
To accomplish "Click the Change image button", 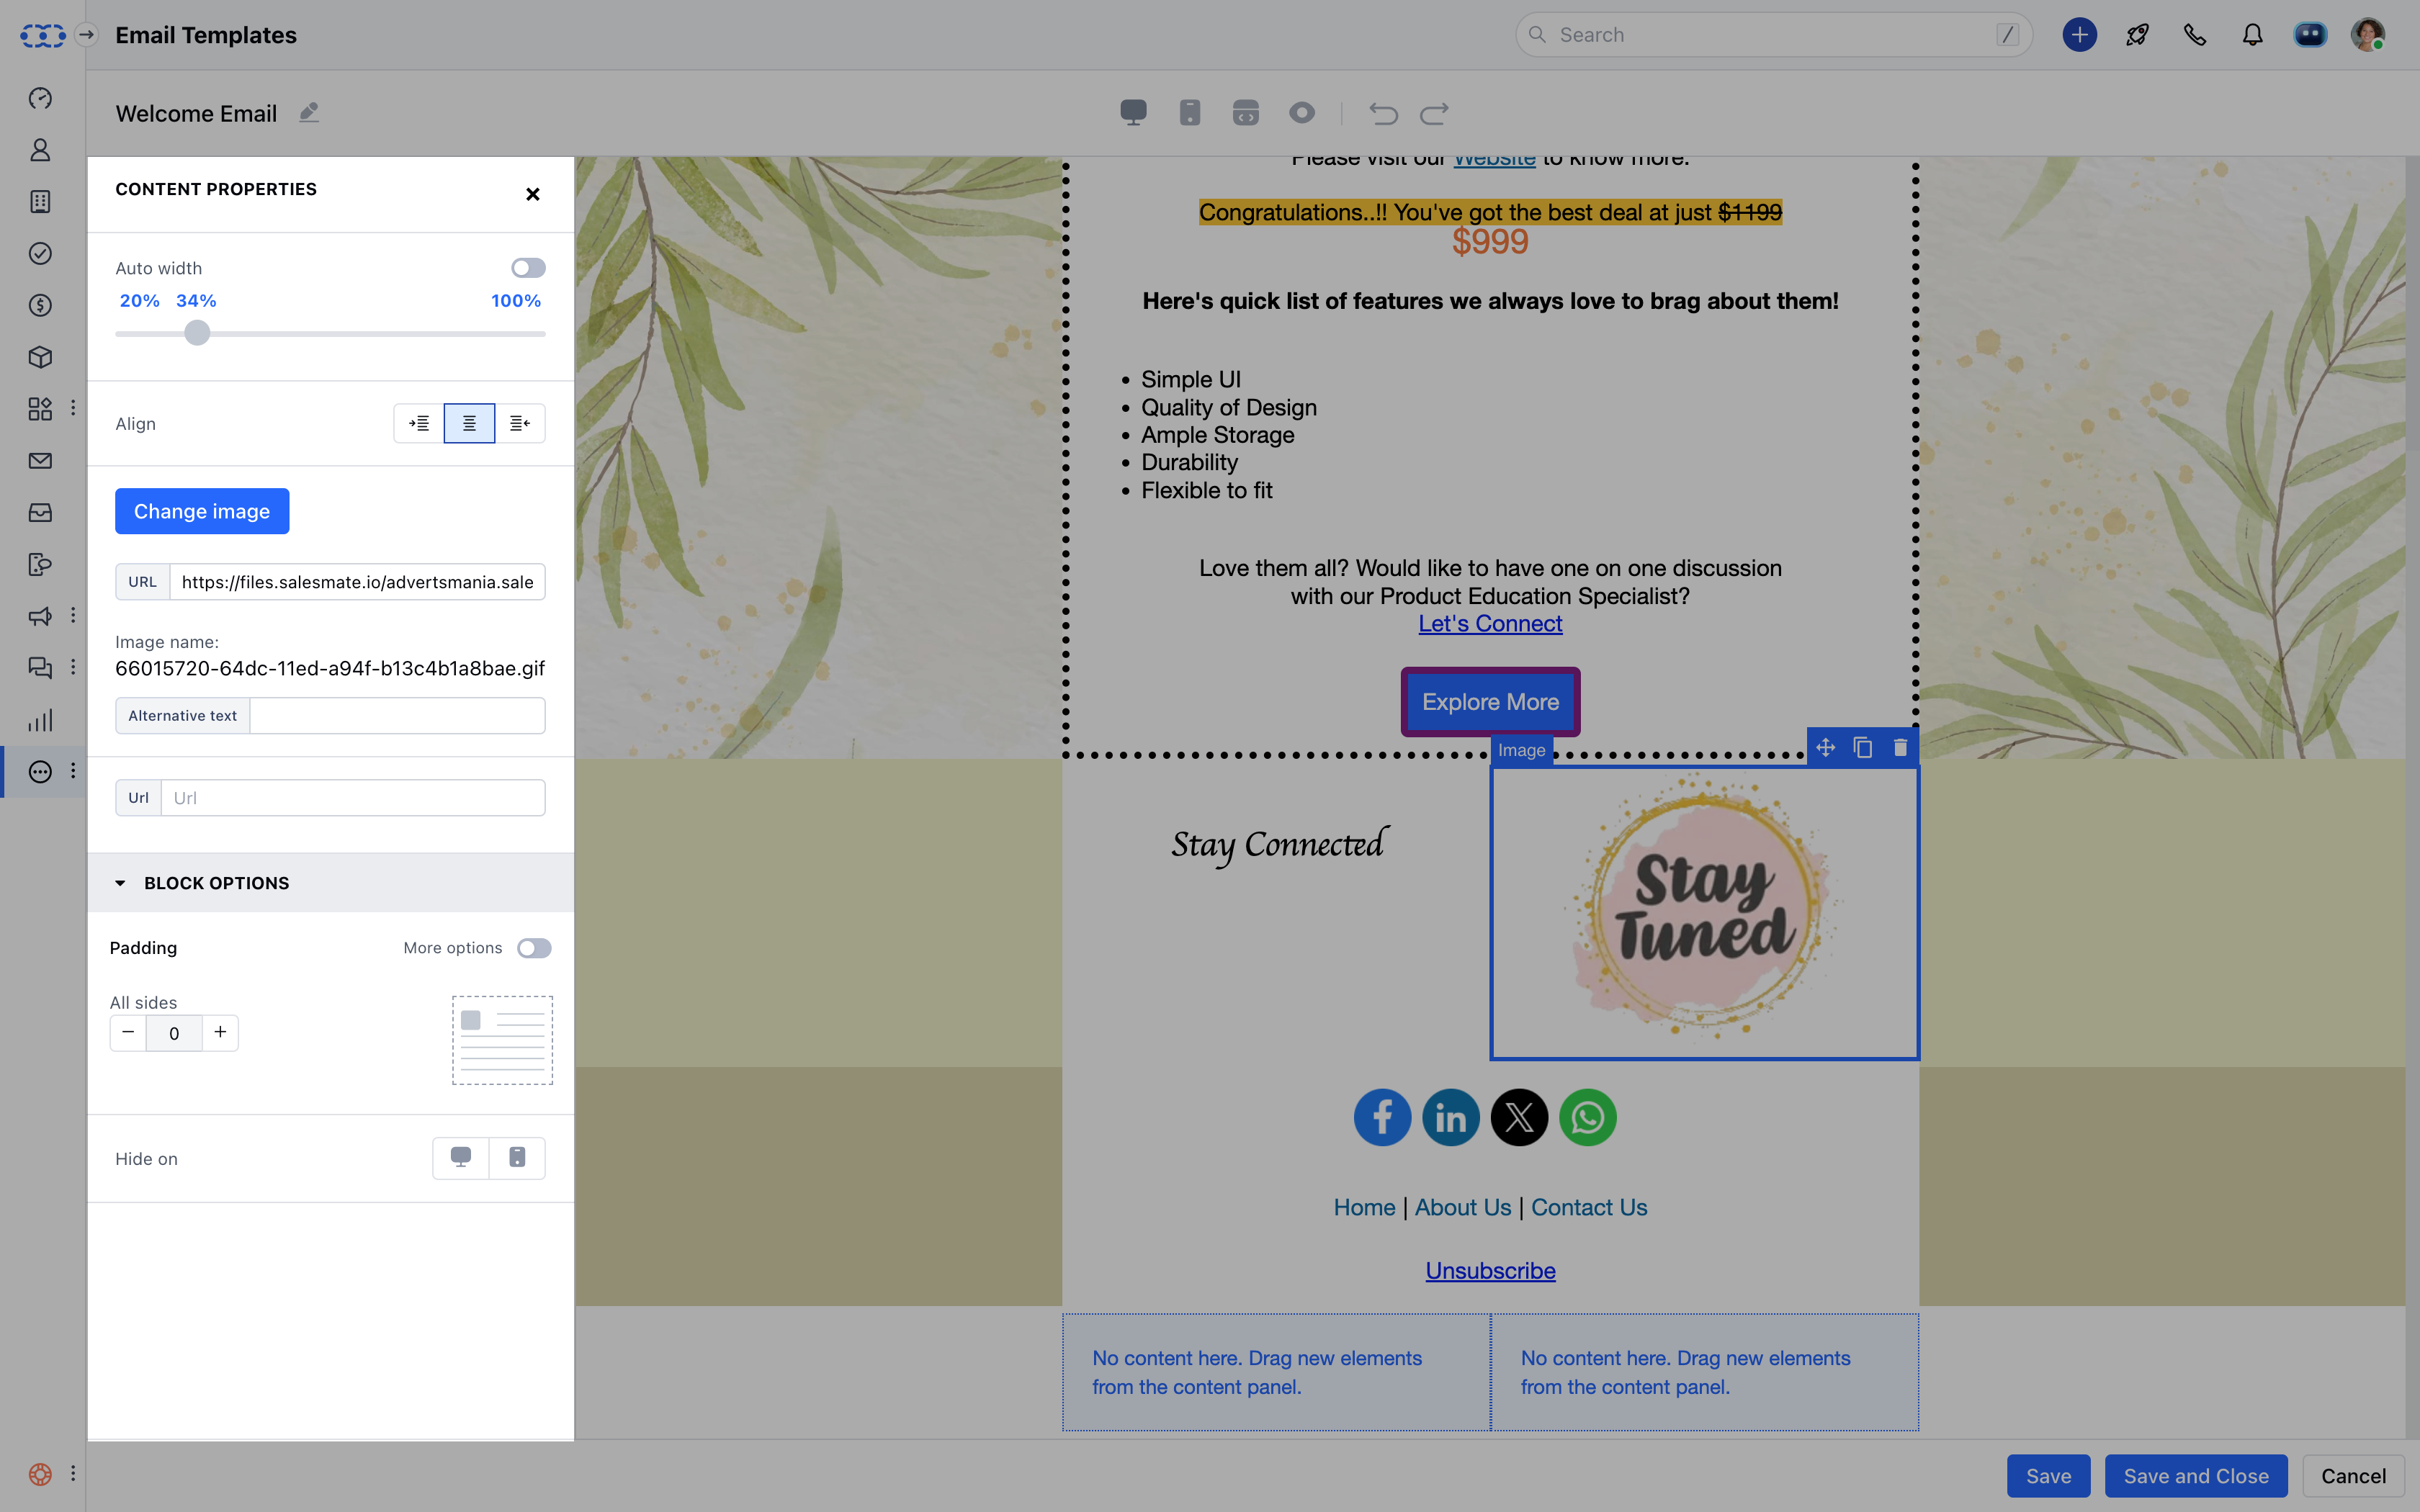I will tap(202, 511).
